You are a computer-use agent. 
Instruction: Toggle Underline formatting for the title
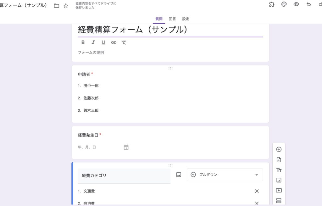(x=103, y=42)
